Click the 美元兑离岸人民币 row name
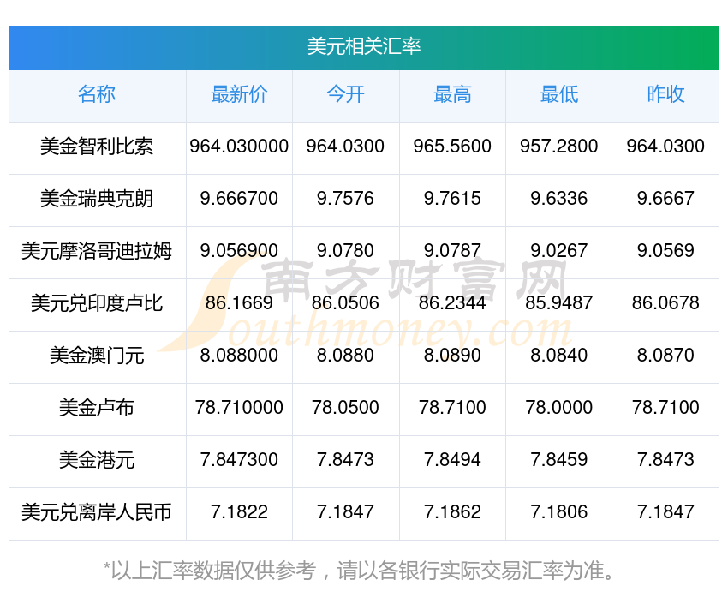Image resolution: width=728 pixels, height=598 pixels. point(97,512)
